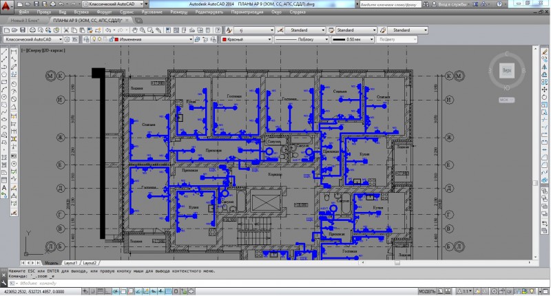
Task: Click the new drawing tab button beside file tabs
Action: pyautogui.click(x=138, y=21)
